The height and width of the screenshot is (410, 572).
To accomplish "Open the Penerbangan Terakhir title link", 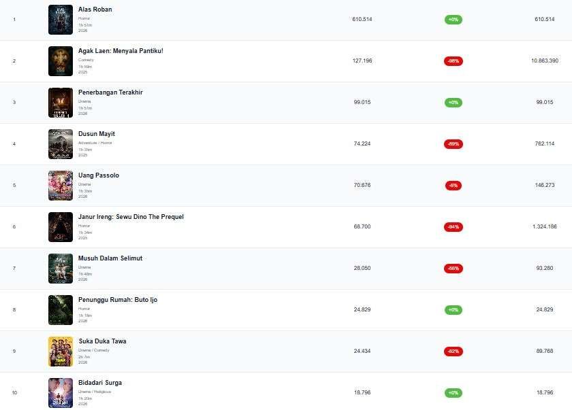I will click(x=110, y=92).
